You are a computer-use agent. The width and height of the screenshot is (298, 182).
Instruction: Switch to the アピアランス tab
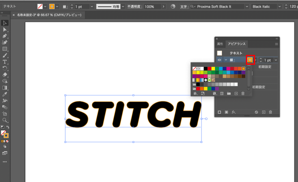tap(237, 44)
